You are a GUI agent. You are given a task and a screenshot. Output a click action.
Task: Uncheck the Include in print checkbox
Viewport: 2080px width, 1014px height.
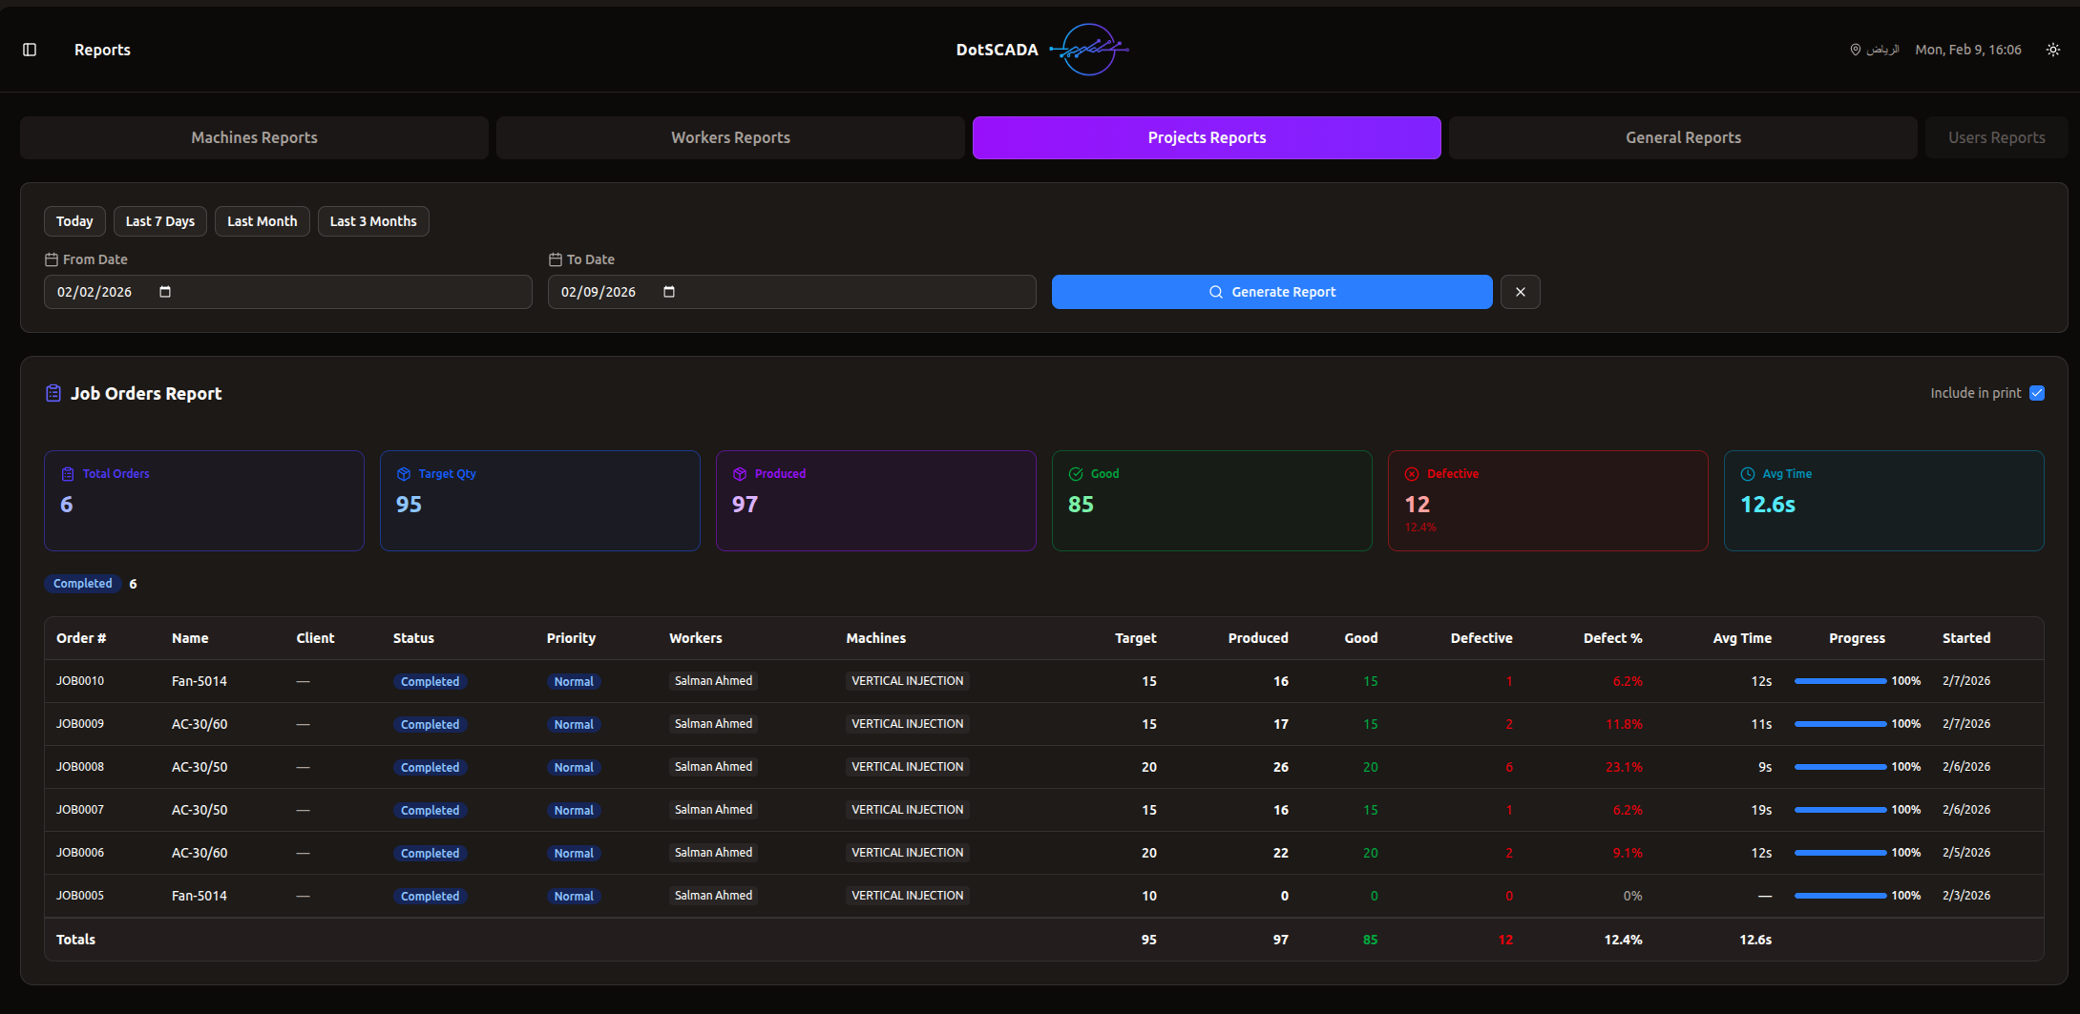tap(2036, 393)
